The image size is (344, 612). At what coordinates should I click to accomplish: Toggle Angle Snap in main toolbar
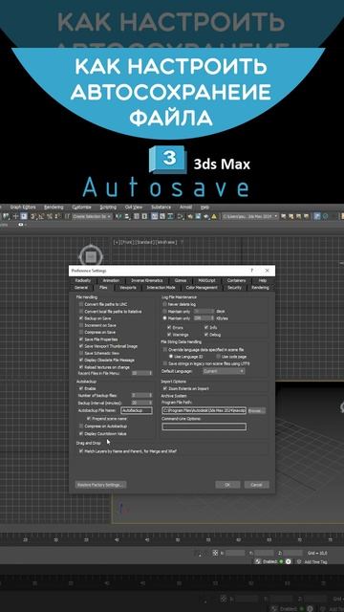(x=41, y=216)
